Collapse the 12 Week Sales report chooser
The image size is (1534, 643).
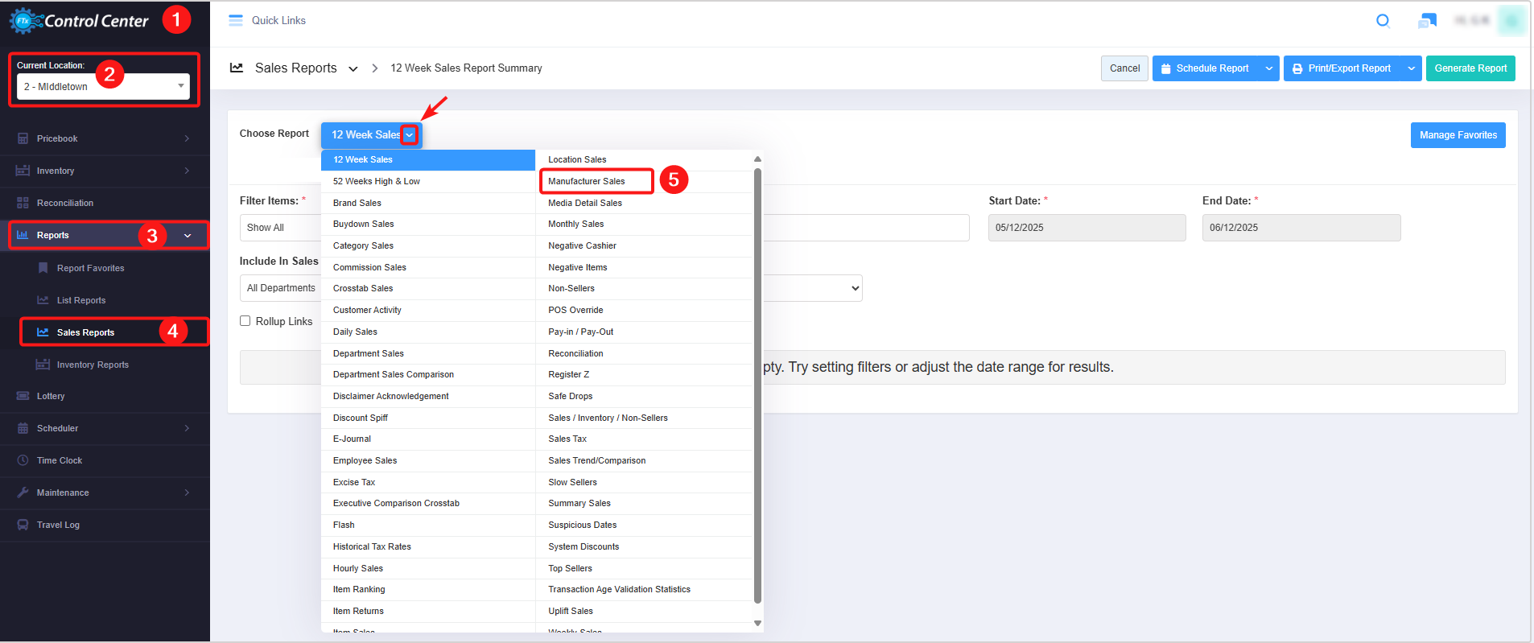click(410, 135)
